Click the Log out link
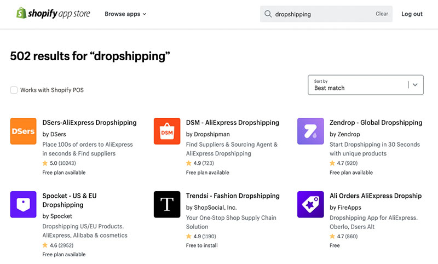Viewport: 438px width, 264px height. (412, 14)
